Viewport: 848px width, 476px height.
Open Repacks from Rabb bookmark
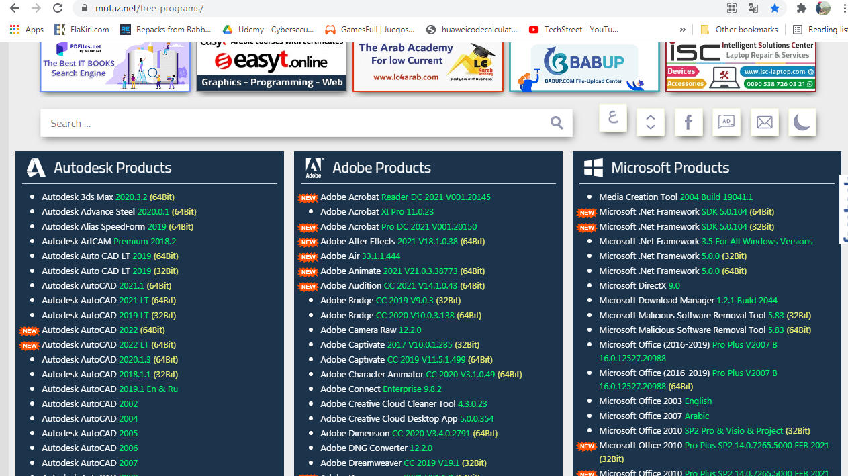[x=166, y=30]
